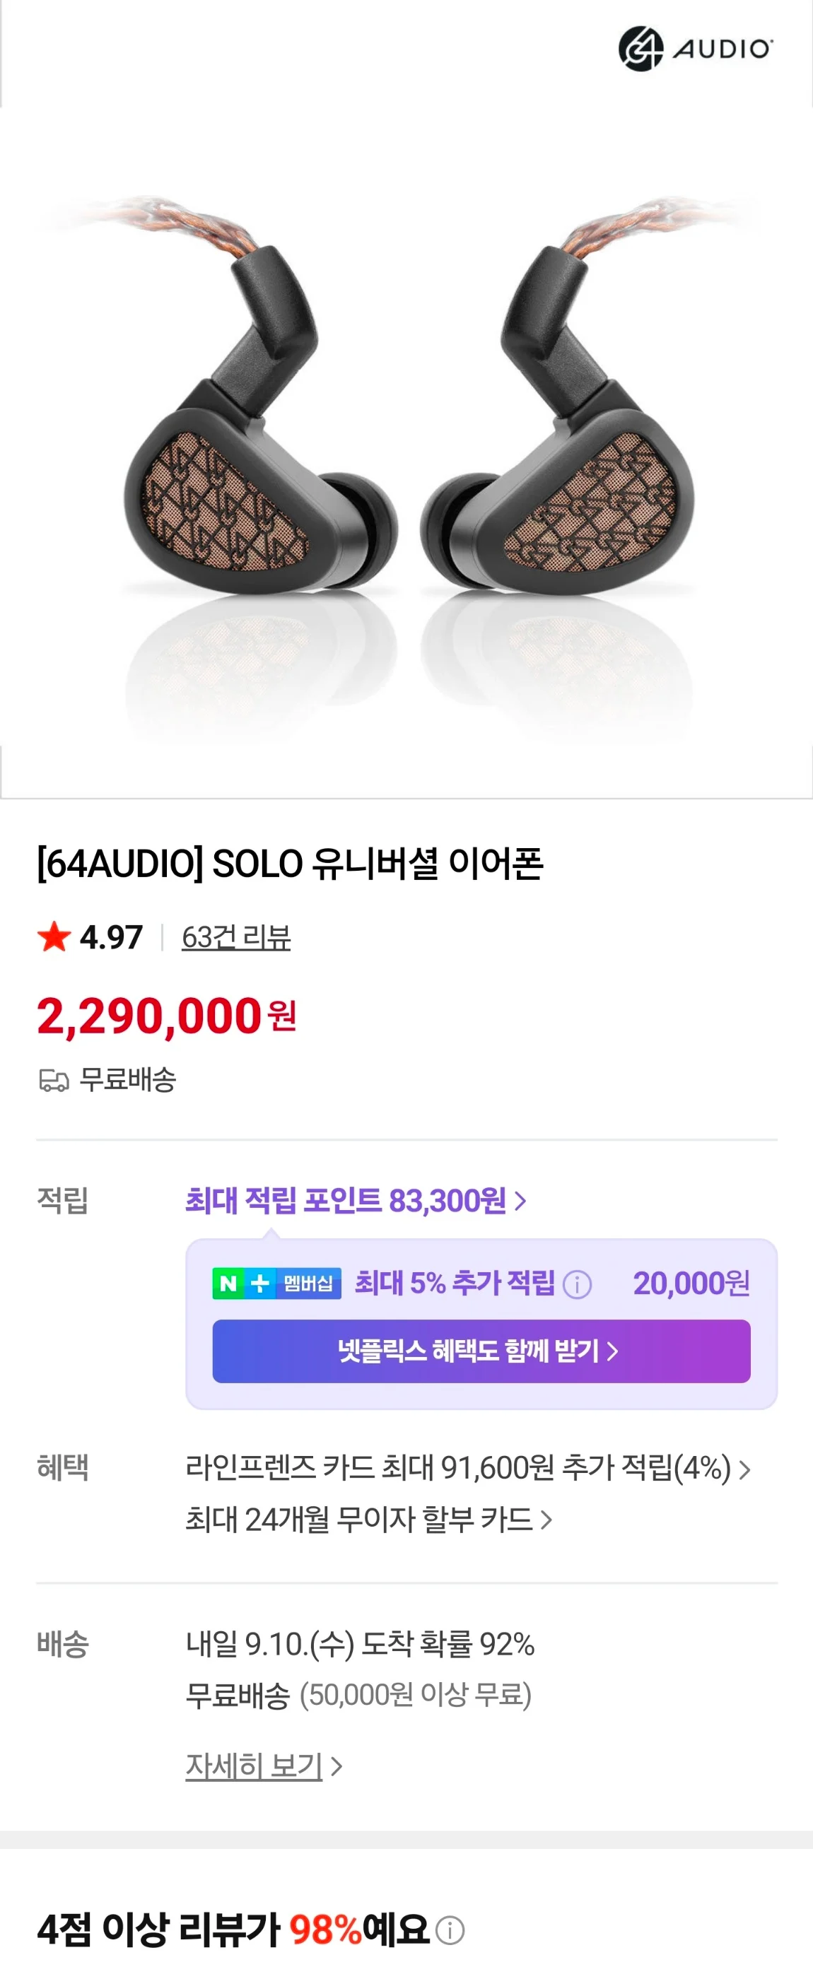Click the arrow after 자세히 보기

coord(336,1766)
